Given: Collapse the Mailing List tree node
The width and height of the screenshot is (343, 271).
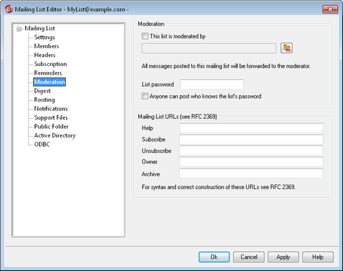Looking at the screenshot, I should pos(19,29).
